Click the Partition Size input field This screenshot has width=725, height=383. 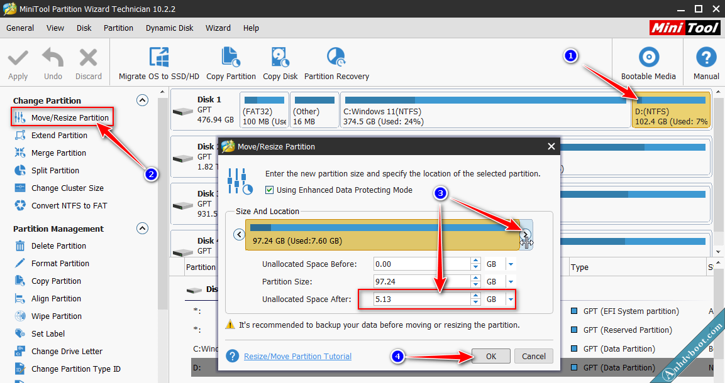[422, 281]
